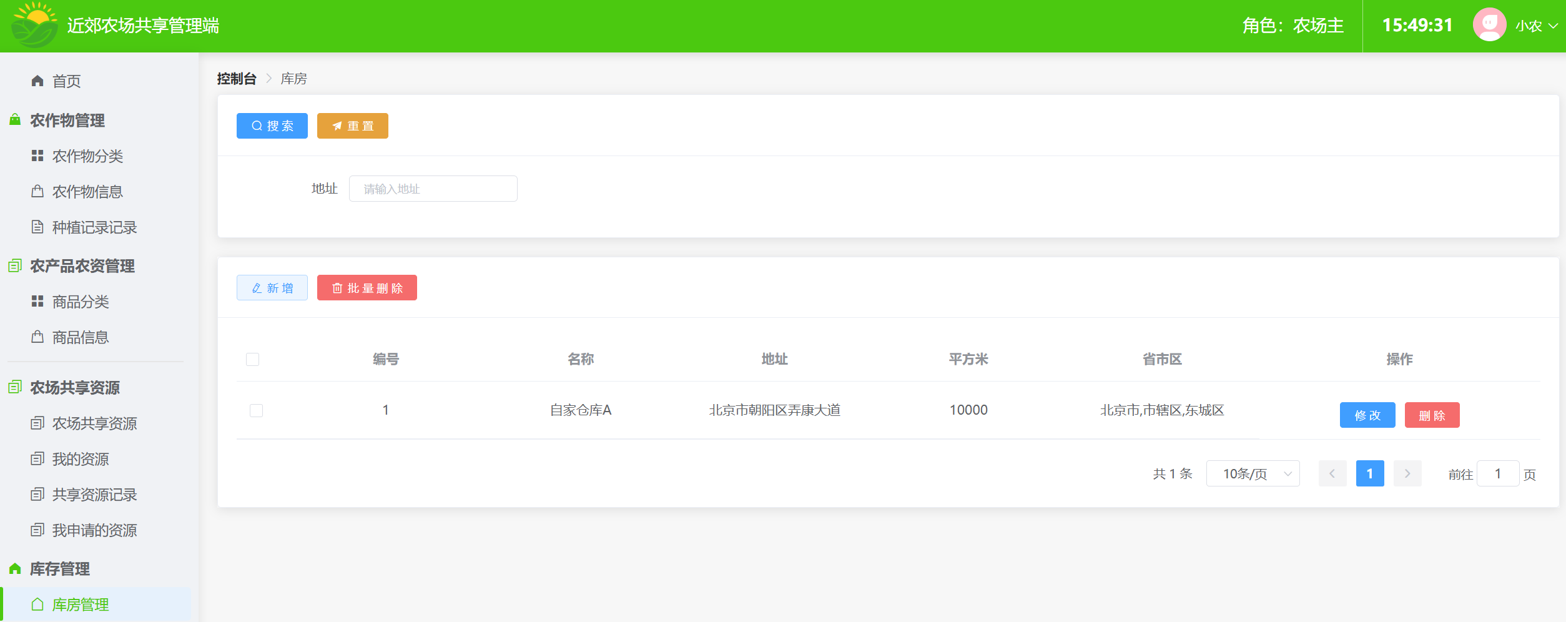This screenshot has height=622, width=1566.
Task: Click the icon beside 农产品农资管理
Action: (x=15, y=265)
